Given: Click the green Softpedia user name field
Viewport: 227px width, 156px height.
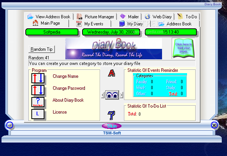Looking at the screenshot, I should (52, 32).
